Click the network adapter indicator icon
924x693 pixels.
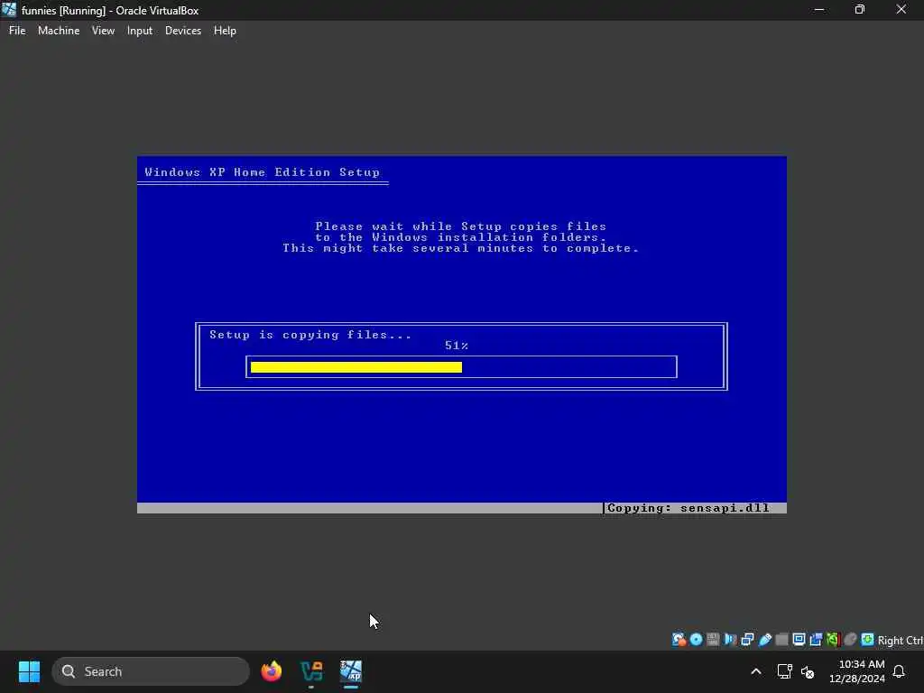pyautogui.click(x=747, y=640)
